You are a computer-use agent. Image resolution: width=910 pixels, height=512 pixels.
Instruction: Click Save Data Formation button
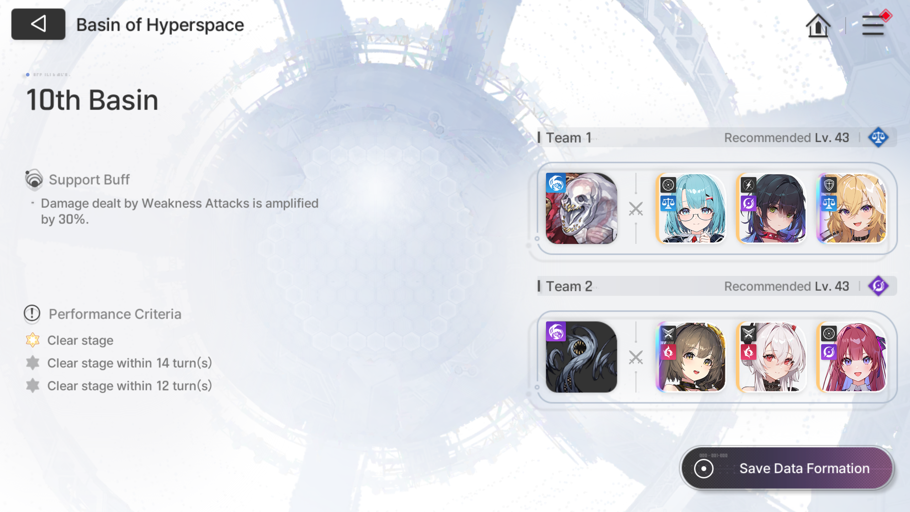(787, 468)
